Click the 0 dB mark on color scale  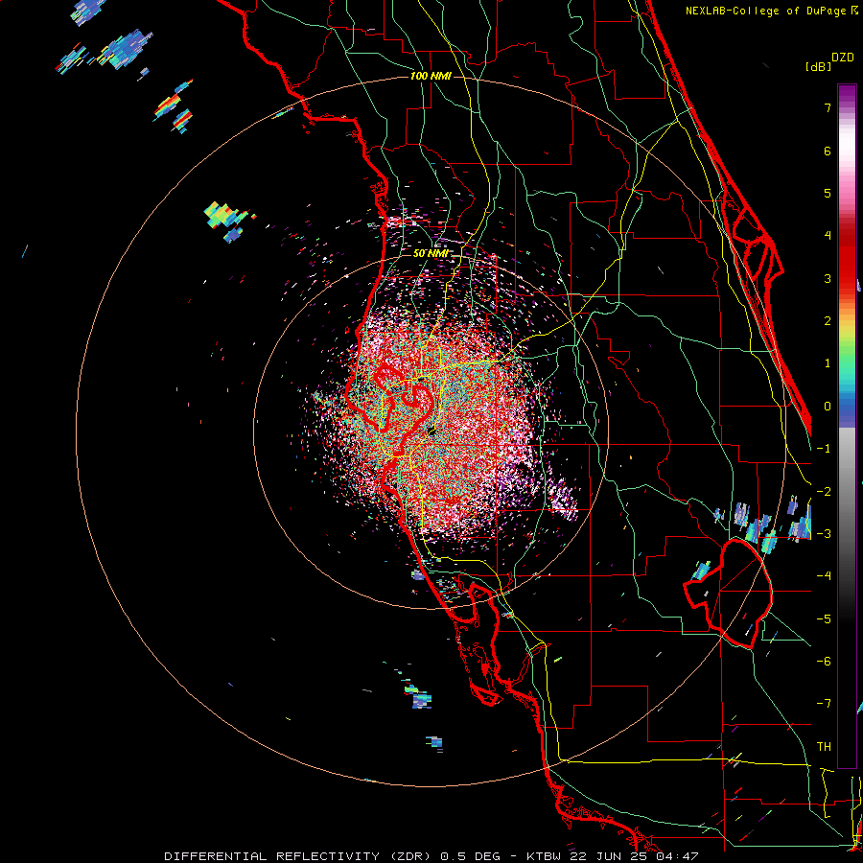[x=828, y=407]
